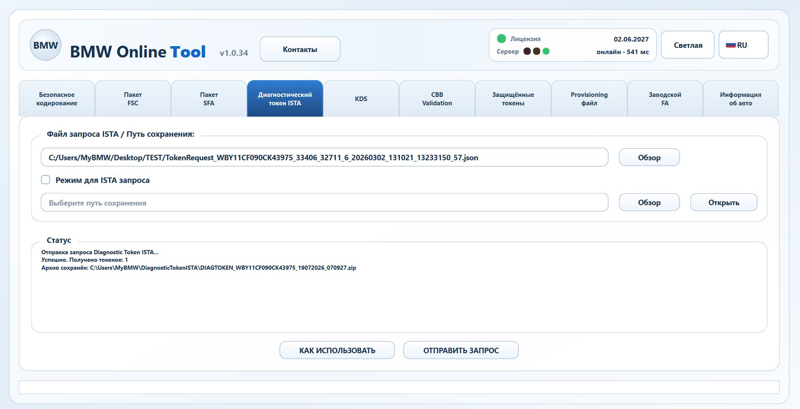
Task: Click the Файл запроса ISTA heading
Action: [x=120, y=134]
